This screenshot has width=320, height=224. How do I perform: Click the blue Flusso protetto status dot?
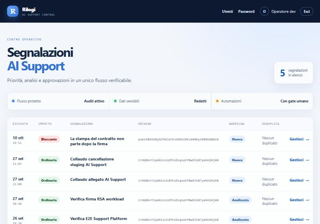[13, 101]
